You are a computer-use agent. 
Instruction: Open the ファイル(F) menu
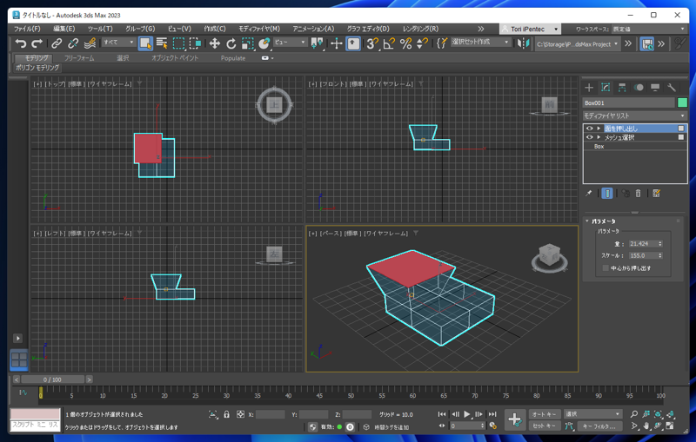(27, 29)
